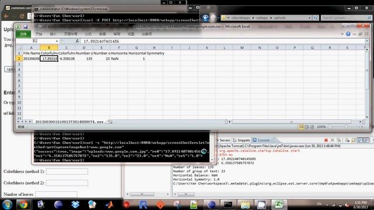Viewport: 374px width, 210px height.
Task: Click the back arrow in the Explorer uploads window
Action: 205,18
